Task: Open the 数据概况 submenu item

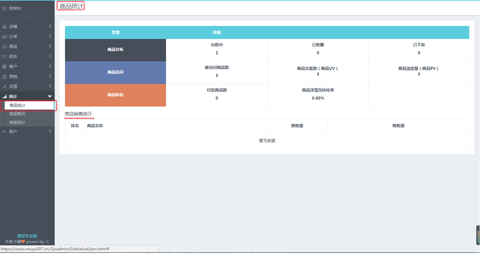Action: [17, 114]
